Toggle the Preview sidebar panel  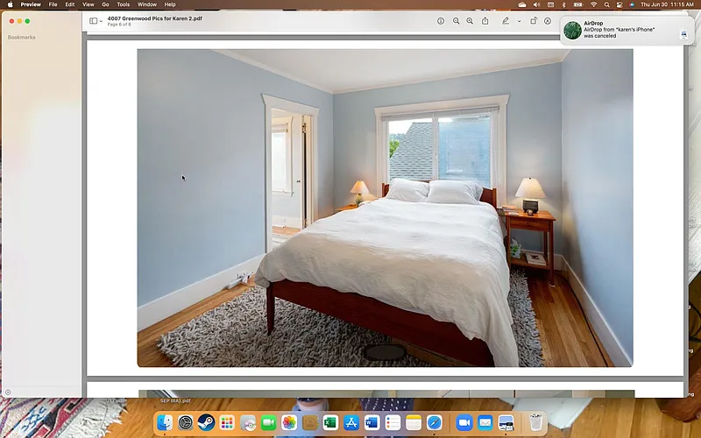[93, 21]
